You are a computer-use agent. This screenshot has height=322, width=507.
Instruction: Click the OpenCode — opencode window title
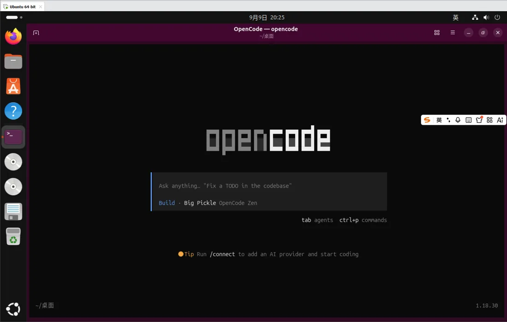click(x=266, y=29)
